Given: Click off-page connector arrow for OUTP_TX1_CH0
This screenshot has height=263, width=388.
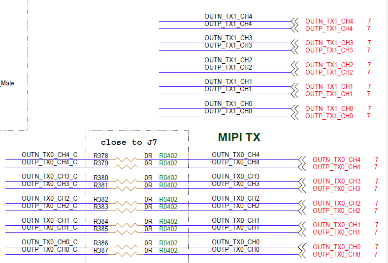Looking at the screenshot, I should [x=294, y=116].
